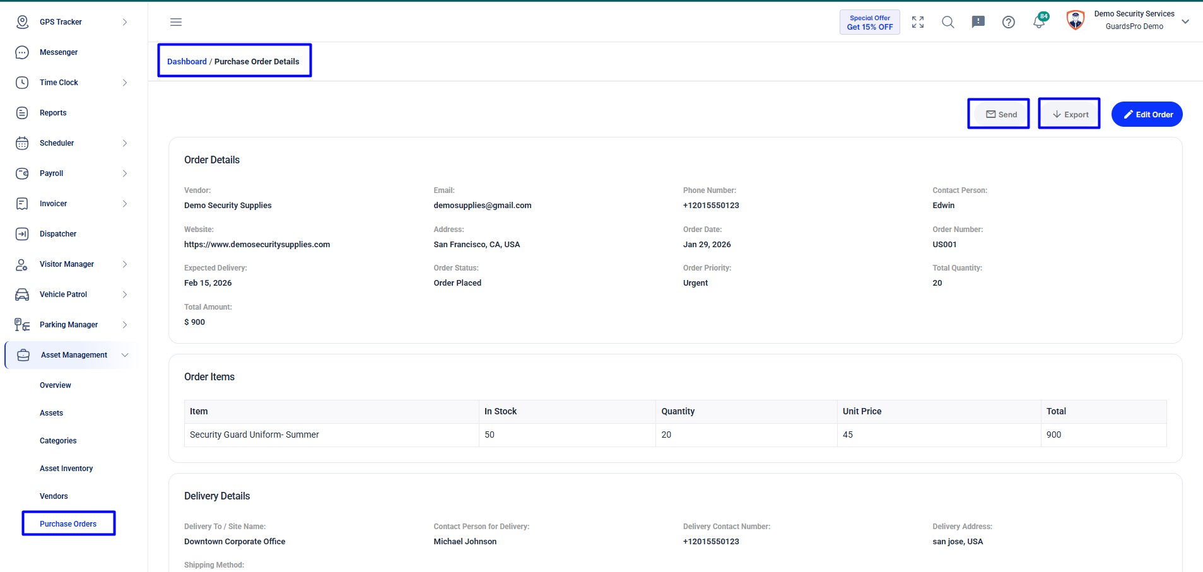Click the Invoicer document icon

pos(22,204)
